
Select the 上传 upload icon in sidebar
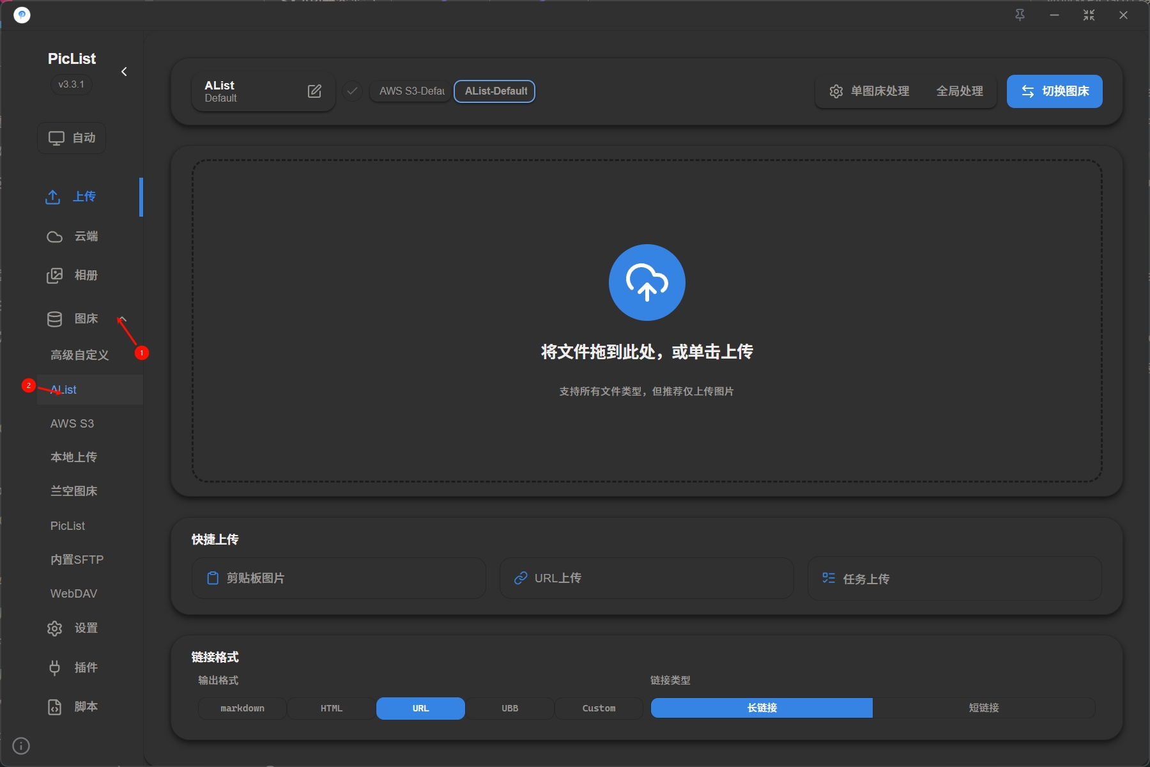54,197
